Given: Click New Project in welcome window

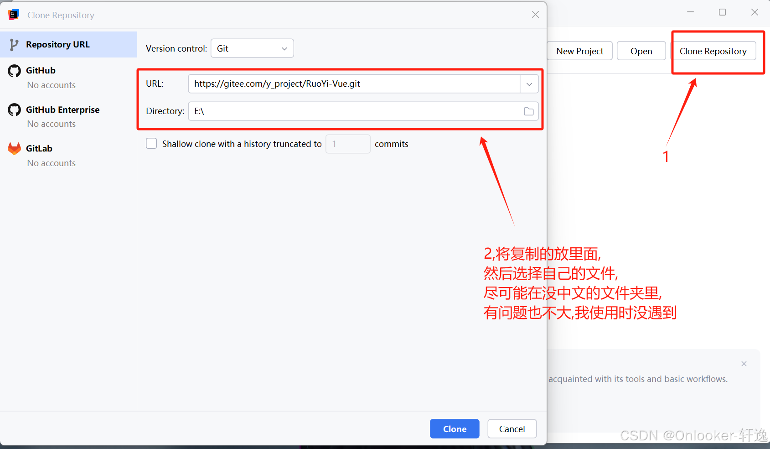Looking at the screenshot, I should tap(579, 51).
